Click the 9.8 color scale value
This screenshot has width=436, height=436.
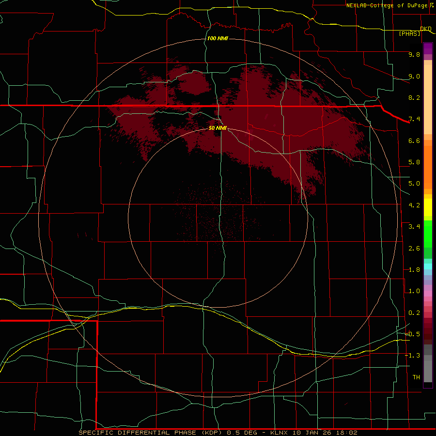click(x=414, y=54)
